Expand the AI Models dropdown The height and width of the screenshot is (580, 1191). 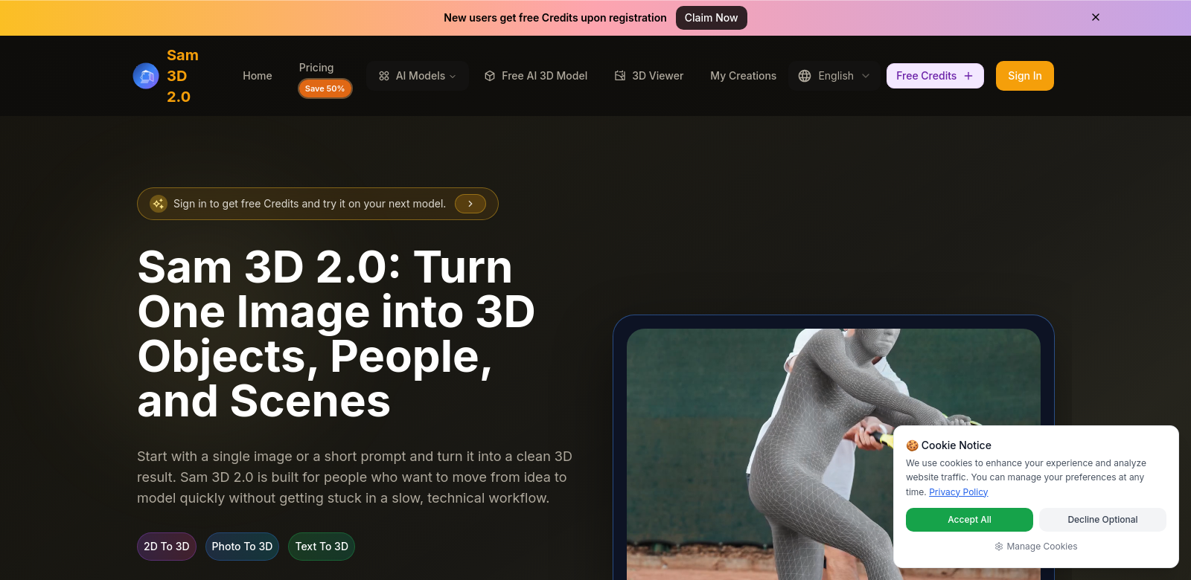tap(417, 76)
